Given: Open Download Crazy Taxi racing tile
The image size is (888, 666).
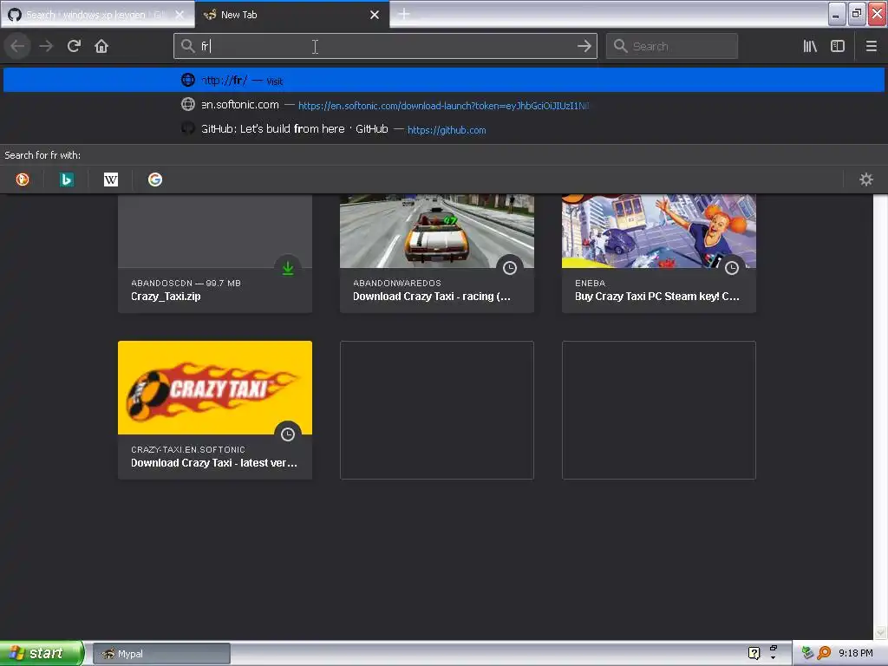Looking at the screenshot, I should (437, 253).
